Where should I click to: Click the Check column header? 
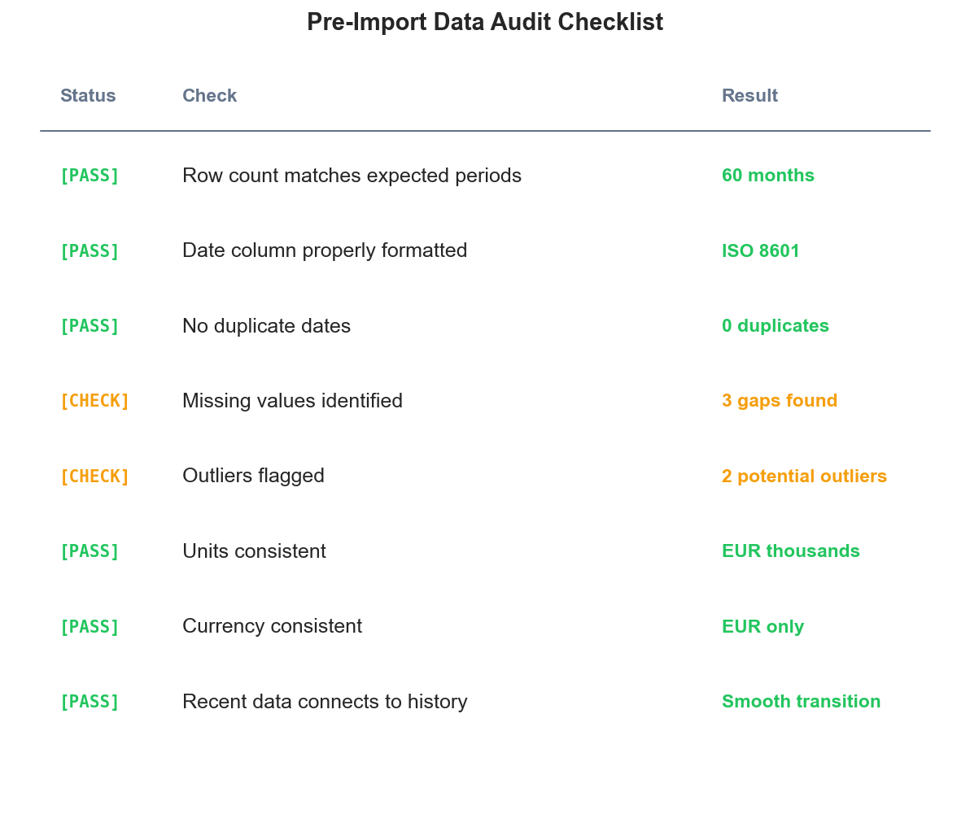coord(209,96)
